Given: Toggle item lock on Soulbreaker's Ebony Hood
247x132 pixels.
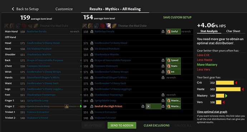Looking at the screenshot, I should coord(92,43).
